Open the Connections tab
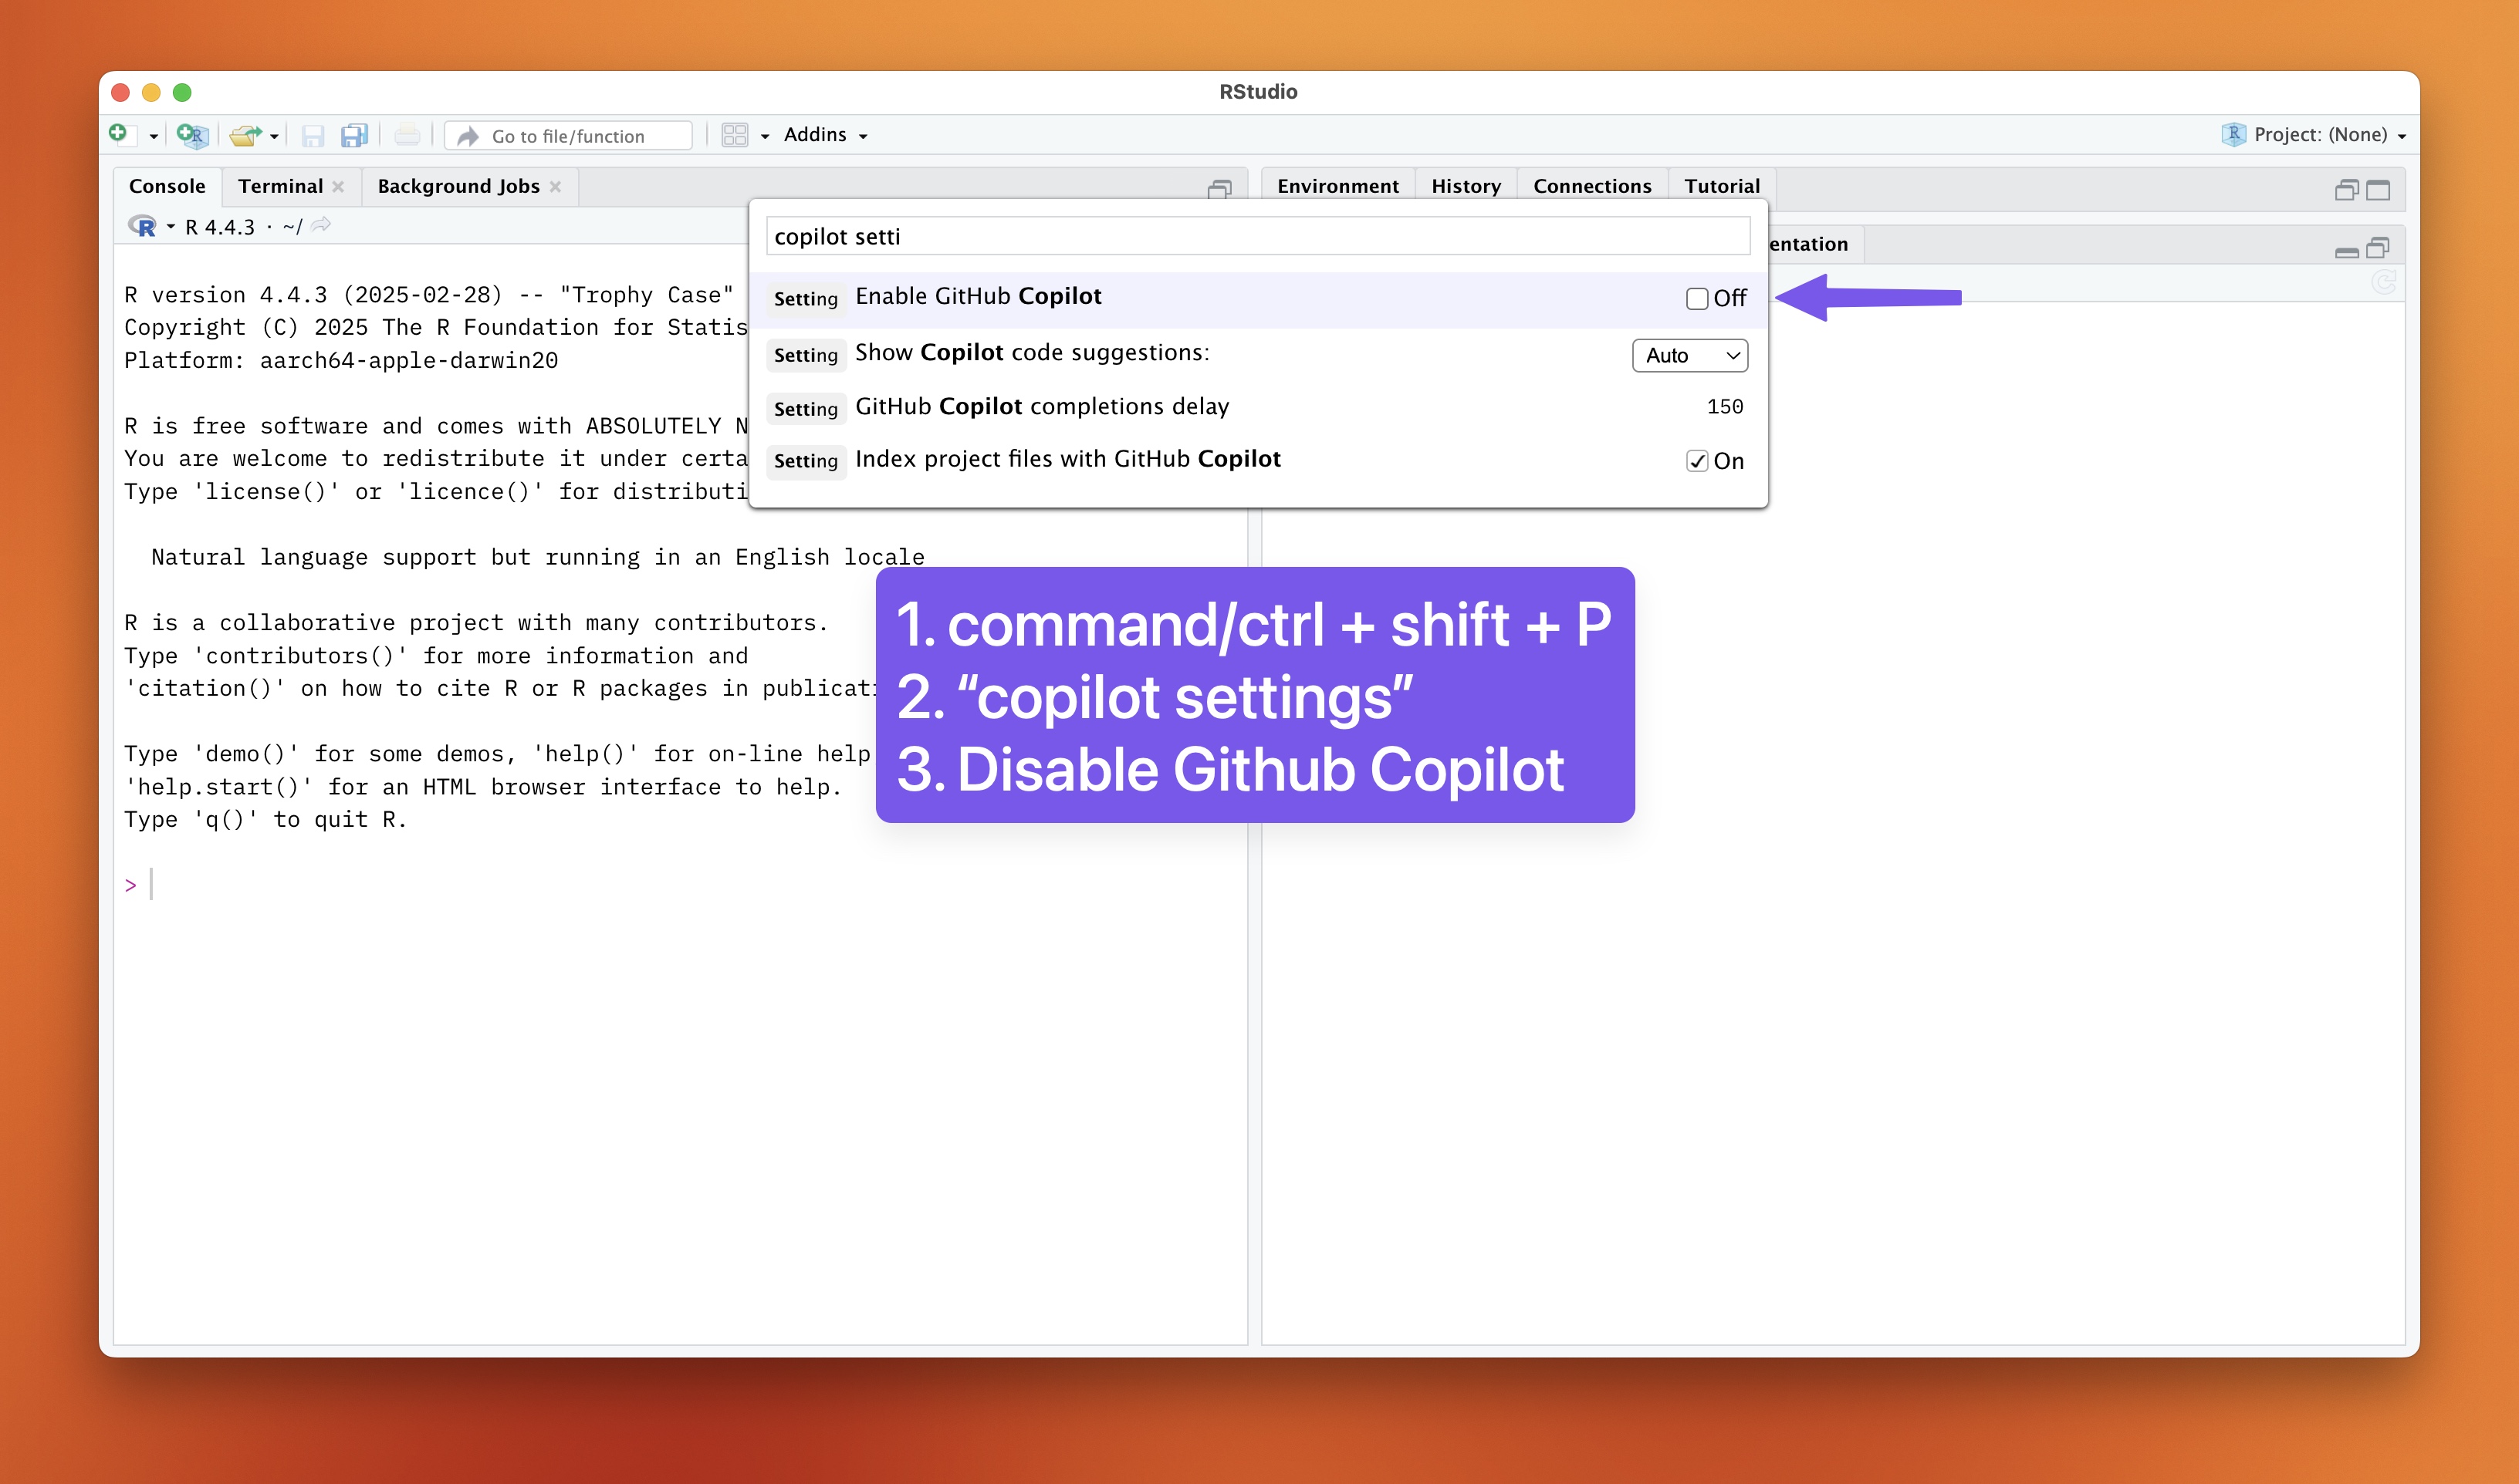Image resolution: width=2519 pixels, height=1484 pixels. [1591, 186]
